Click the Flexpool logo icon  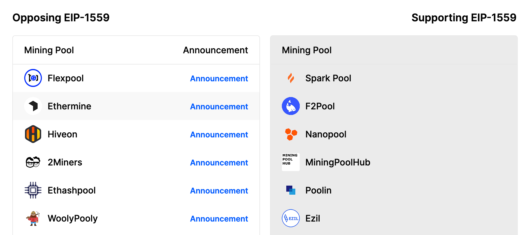[33, 78]
